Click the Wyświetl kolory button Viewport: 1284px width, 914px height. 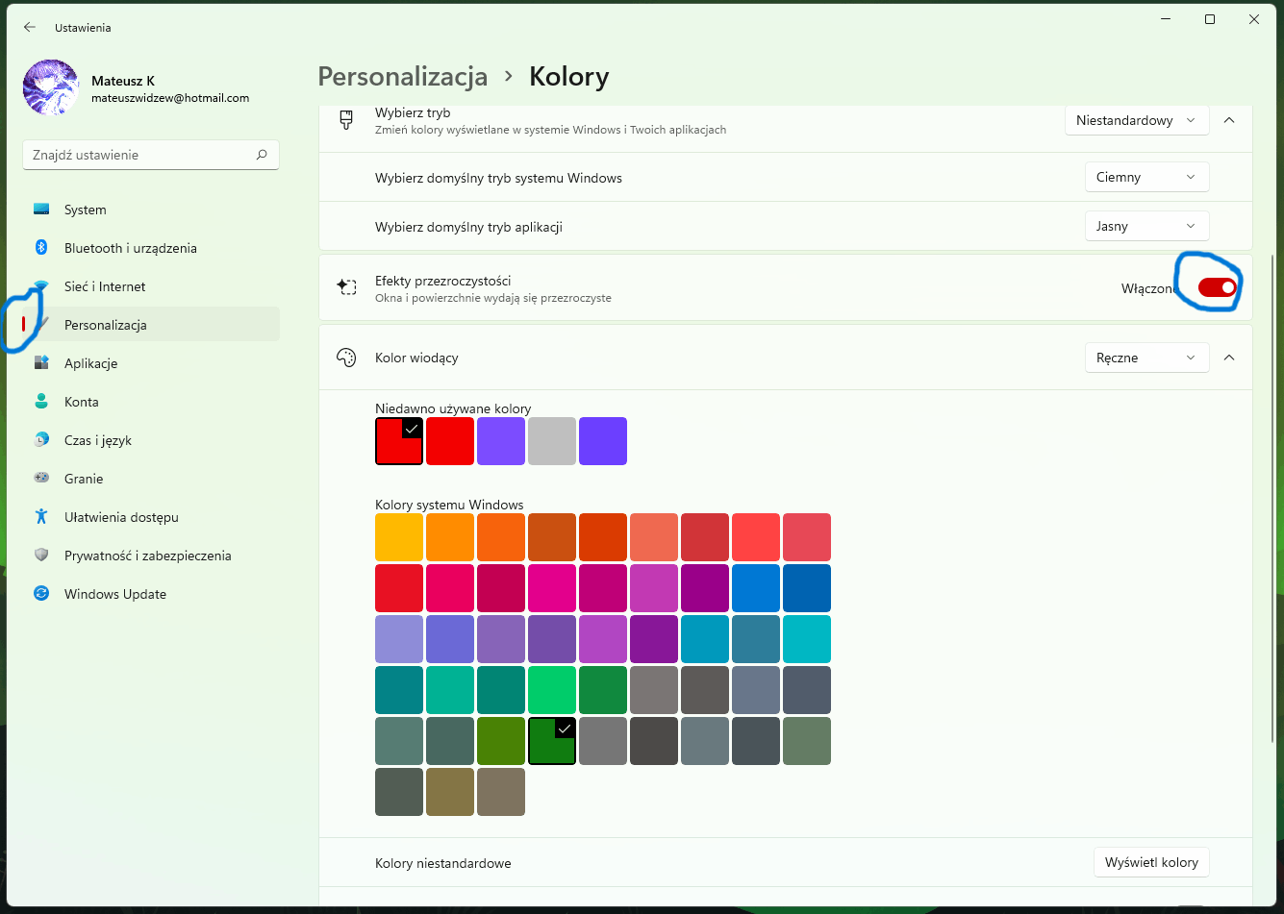(x=1151, y=862)
